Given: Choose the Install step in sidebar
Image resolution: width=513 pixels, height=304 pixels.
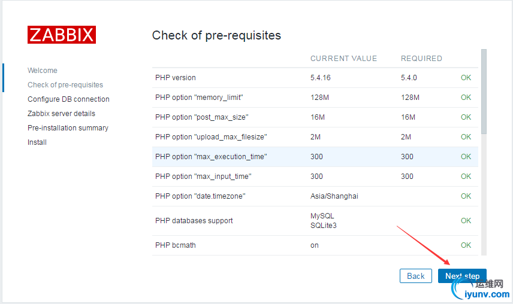Looking at the screenshot, I should tap(37, 142).
